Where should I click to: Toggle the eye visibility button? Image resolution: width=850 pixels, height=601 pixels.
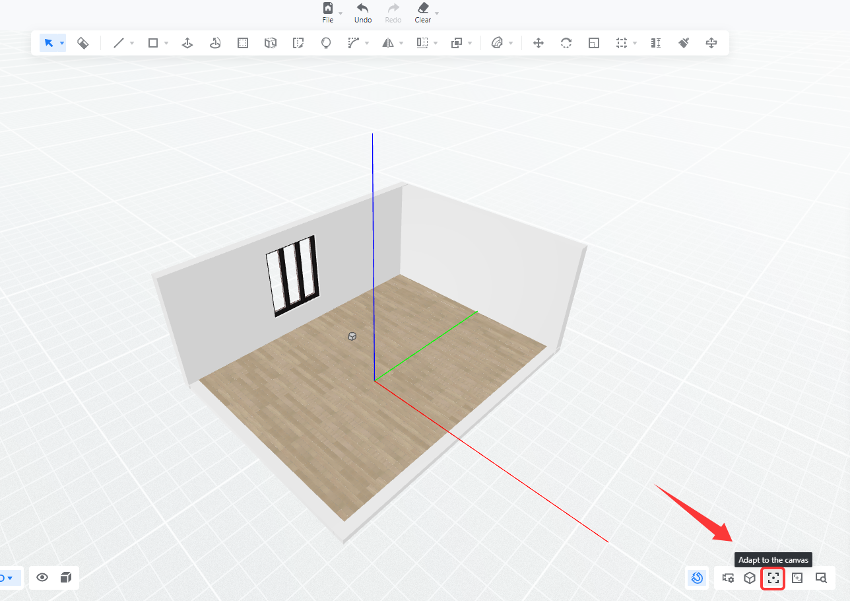click(42, 578)
